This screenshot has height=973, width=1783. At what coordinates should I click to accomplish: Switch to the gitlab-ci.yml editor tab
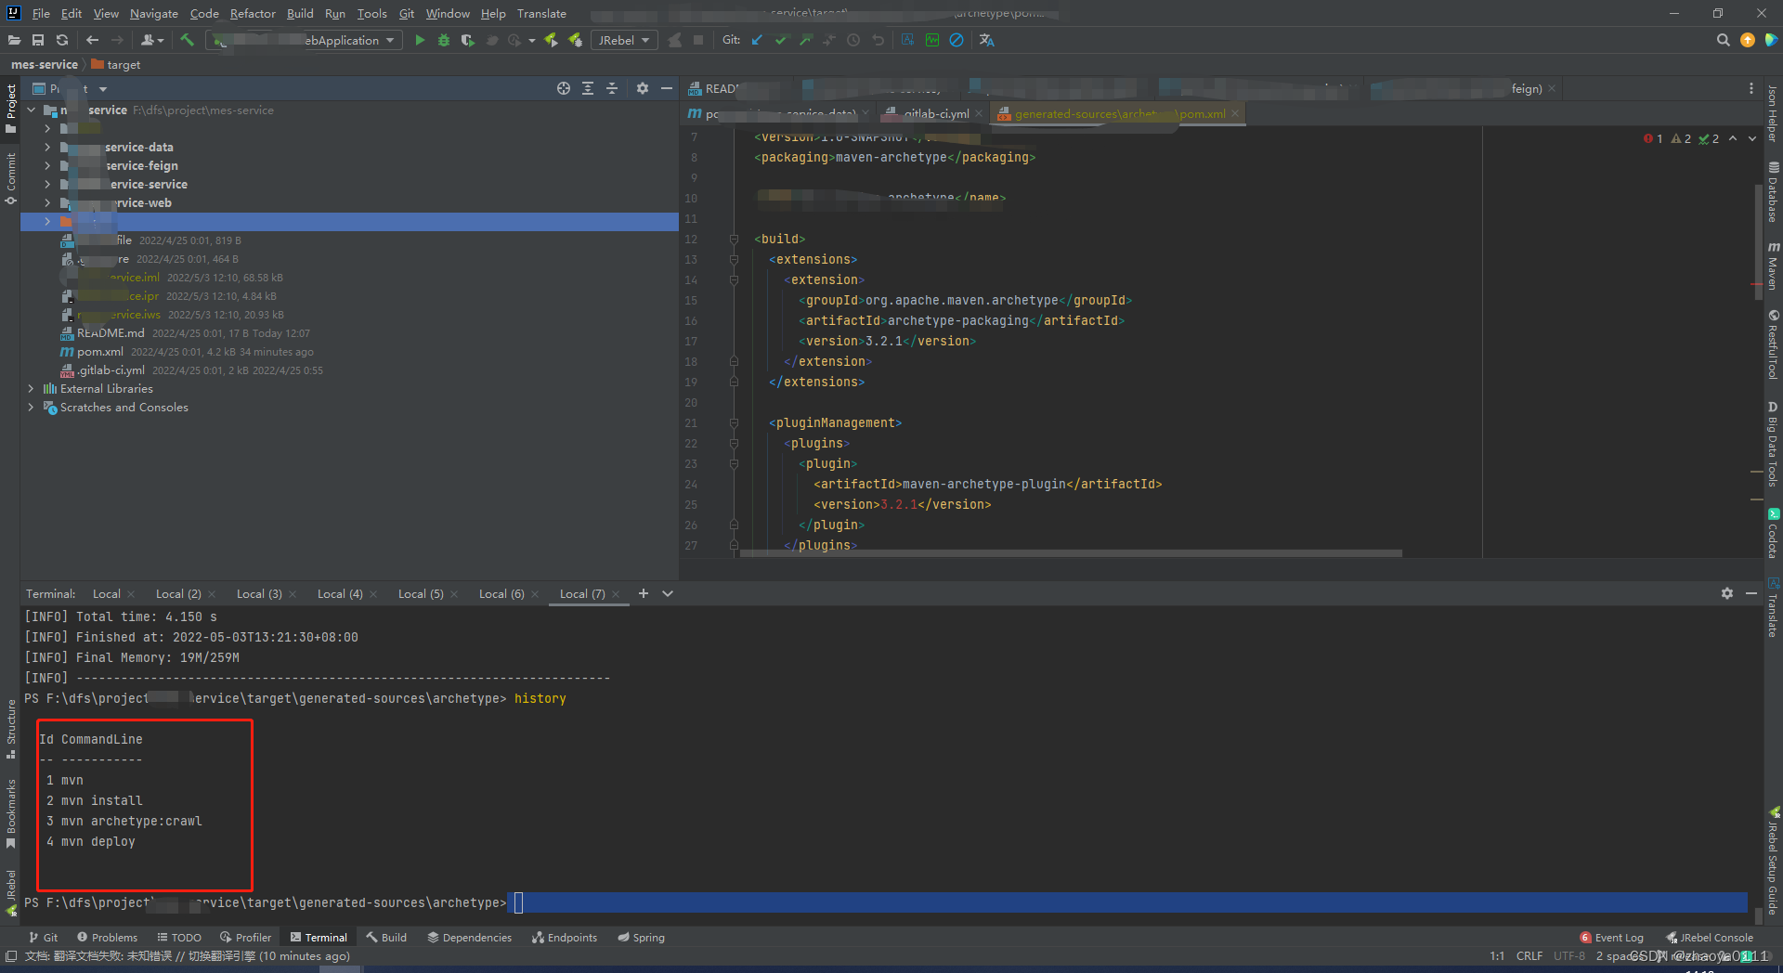click(x=936, y=113)
